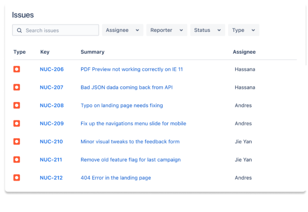Click the Issues page heading

click(x=23, y=15)
